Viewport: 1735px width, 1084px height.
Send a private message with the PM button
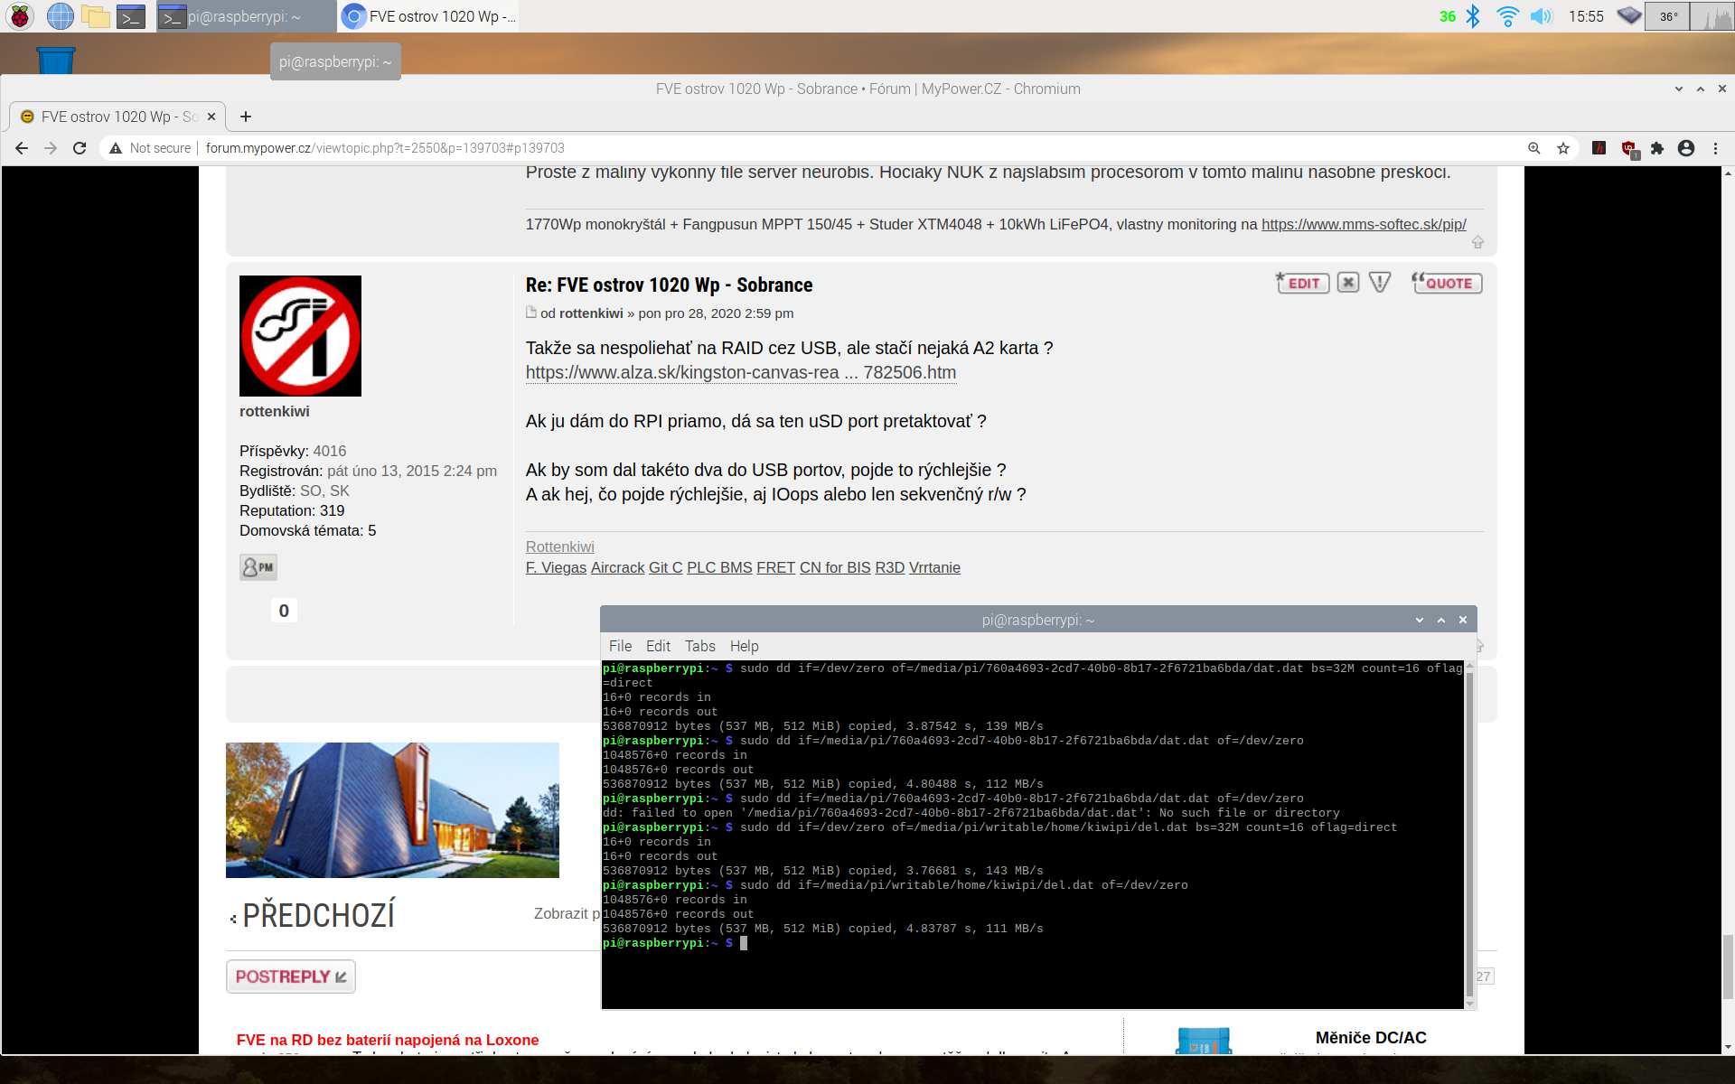click(x=258, y=567)
